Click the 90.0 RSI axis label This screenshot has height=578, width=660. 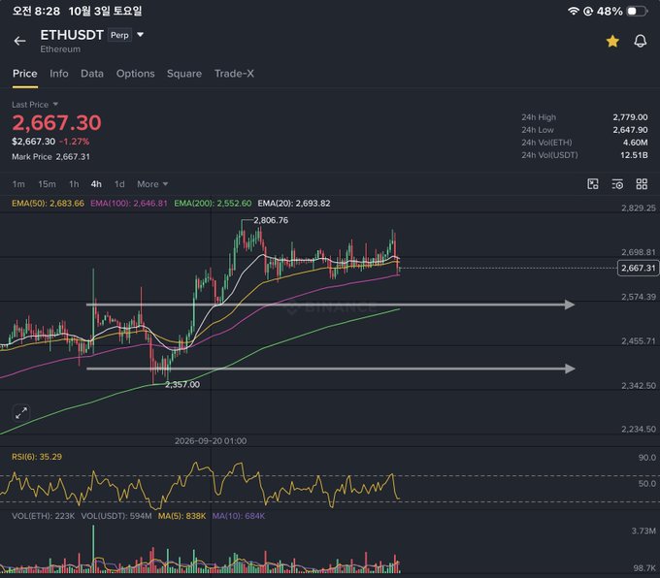(x=647, y=458)
